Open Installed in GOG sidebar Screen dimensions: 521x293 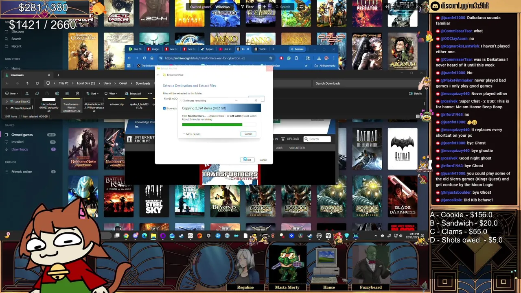(x=18, y=142)
